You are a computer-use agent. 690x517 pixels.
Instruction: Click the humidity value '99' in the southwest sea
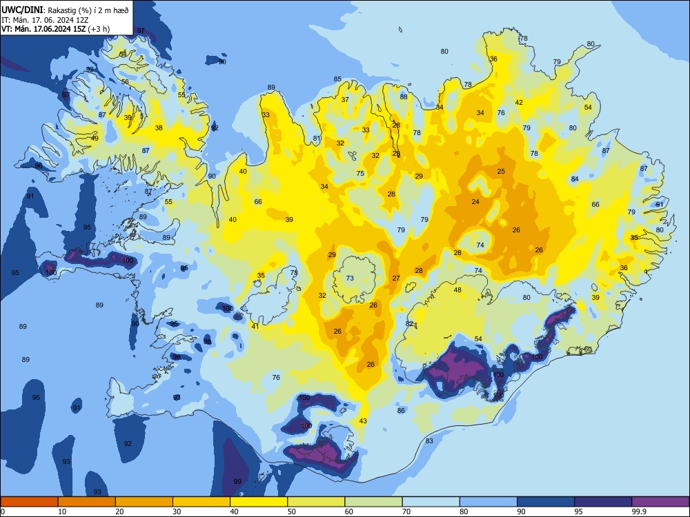(x=237, y=481)
